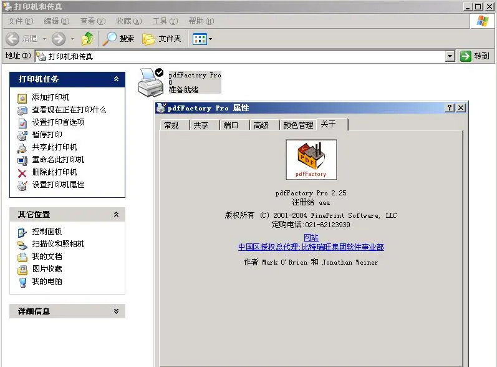497x367 pixels.
Task: Click the 准备就绪 printer status text
Action: click(x=183, y=90)
